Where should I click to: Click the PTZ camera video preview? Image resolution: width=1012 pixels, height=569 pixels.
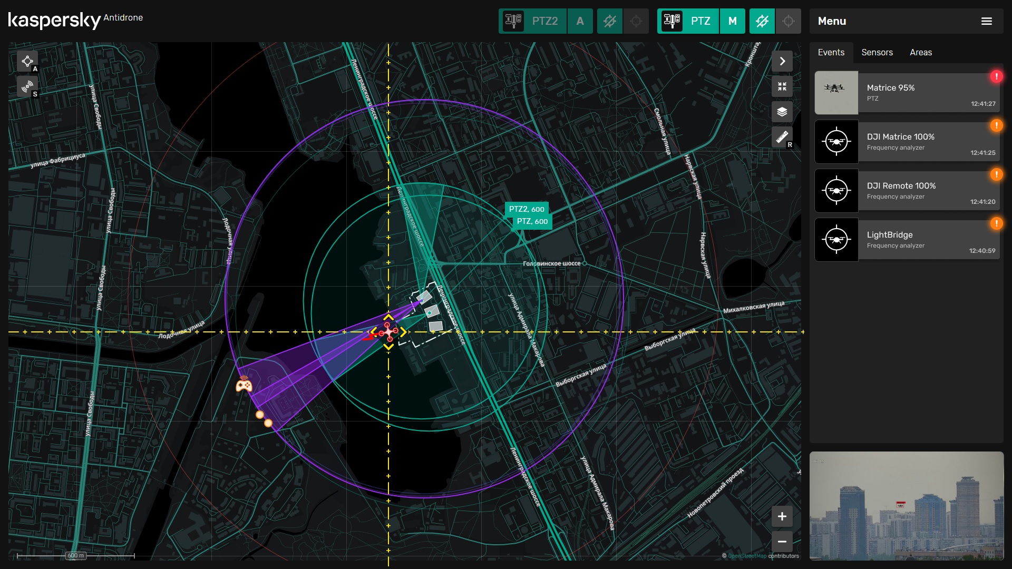[906, 505]
